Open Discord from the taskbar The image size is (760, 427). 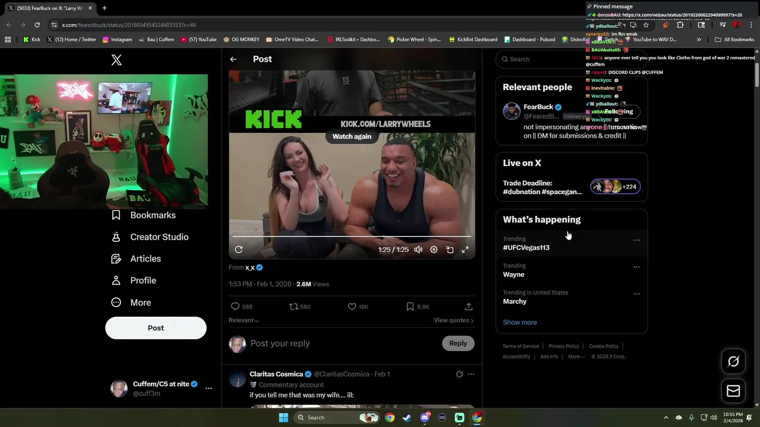pos(425,418)
